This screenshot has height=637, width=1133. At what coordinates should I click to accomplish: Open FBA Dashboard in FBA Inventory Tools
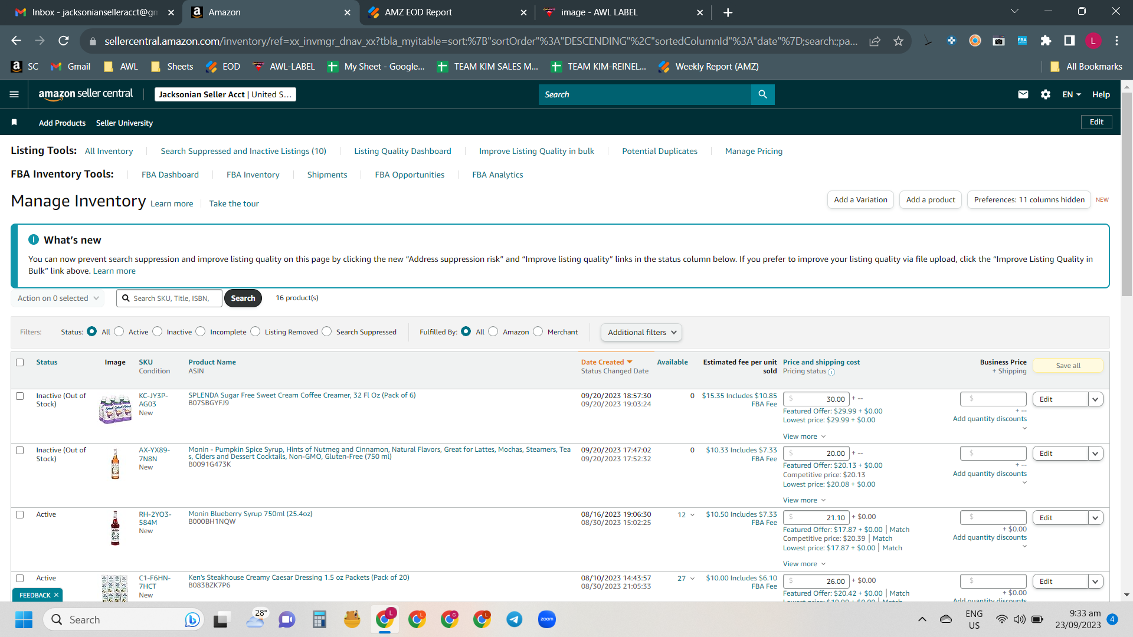point(170,175)
